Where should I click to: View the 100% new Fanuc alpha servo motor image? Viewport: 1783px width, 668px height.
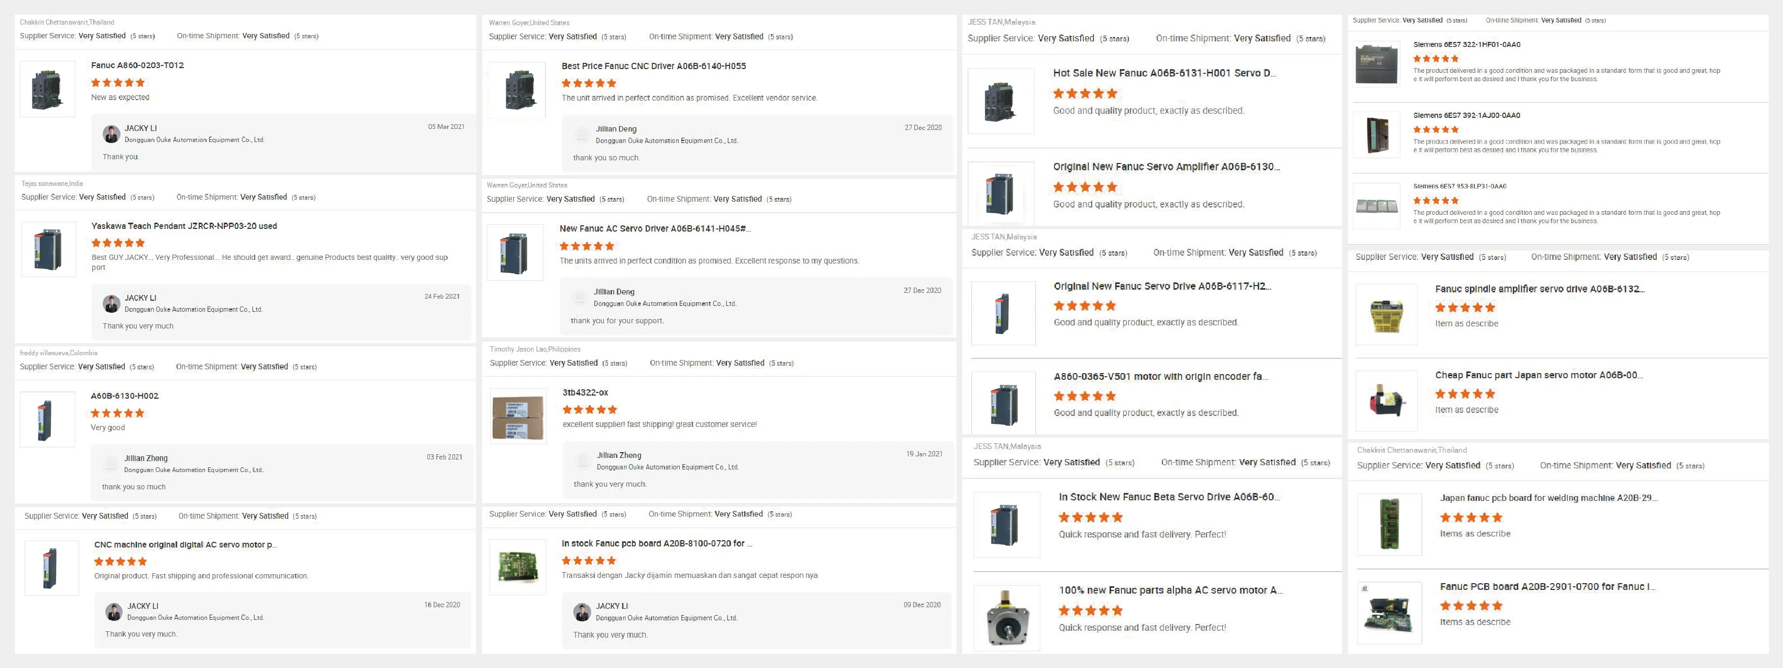[x=1006, y=618]
